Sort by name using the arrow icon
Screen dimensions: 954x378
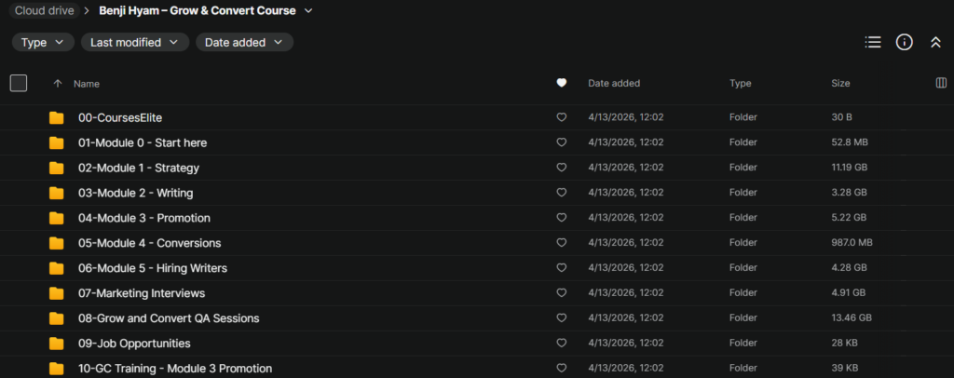click(58, 84)
